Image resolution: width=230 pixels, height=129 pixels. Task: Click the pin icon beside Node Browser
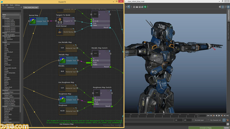(x=21, y=7)
